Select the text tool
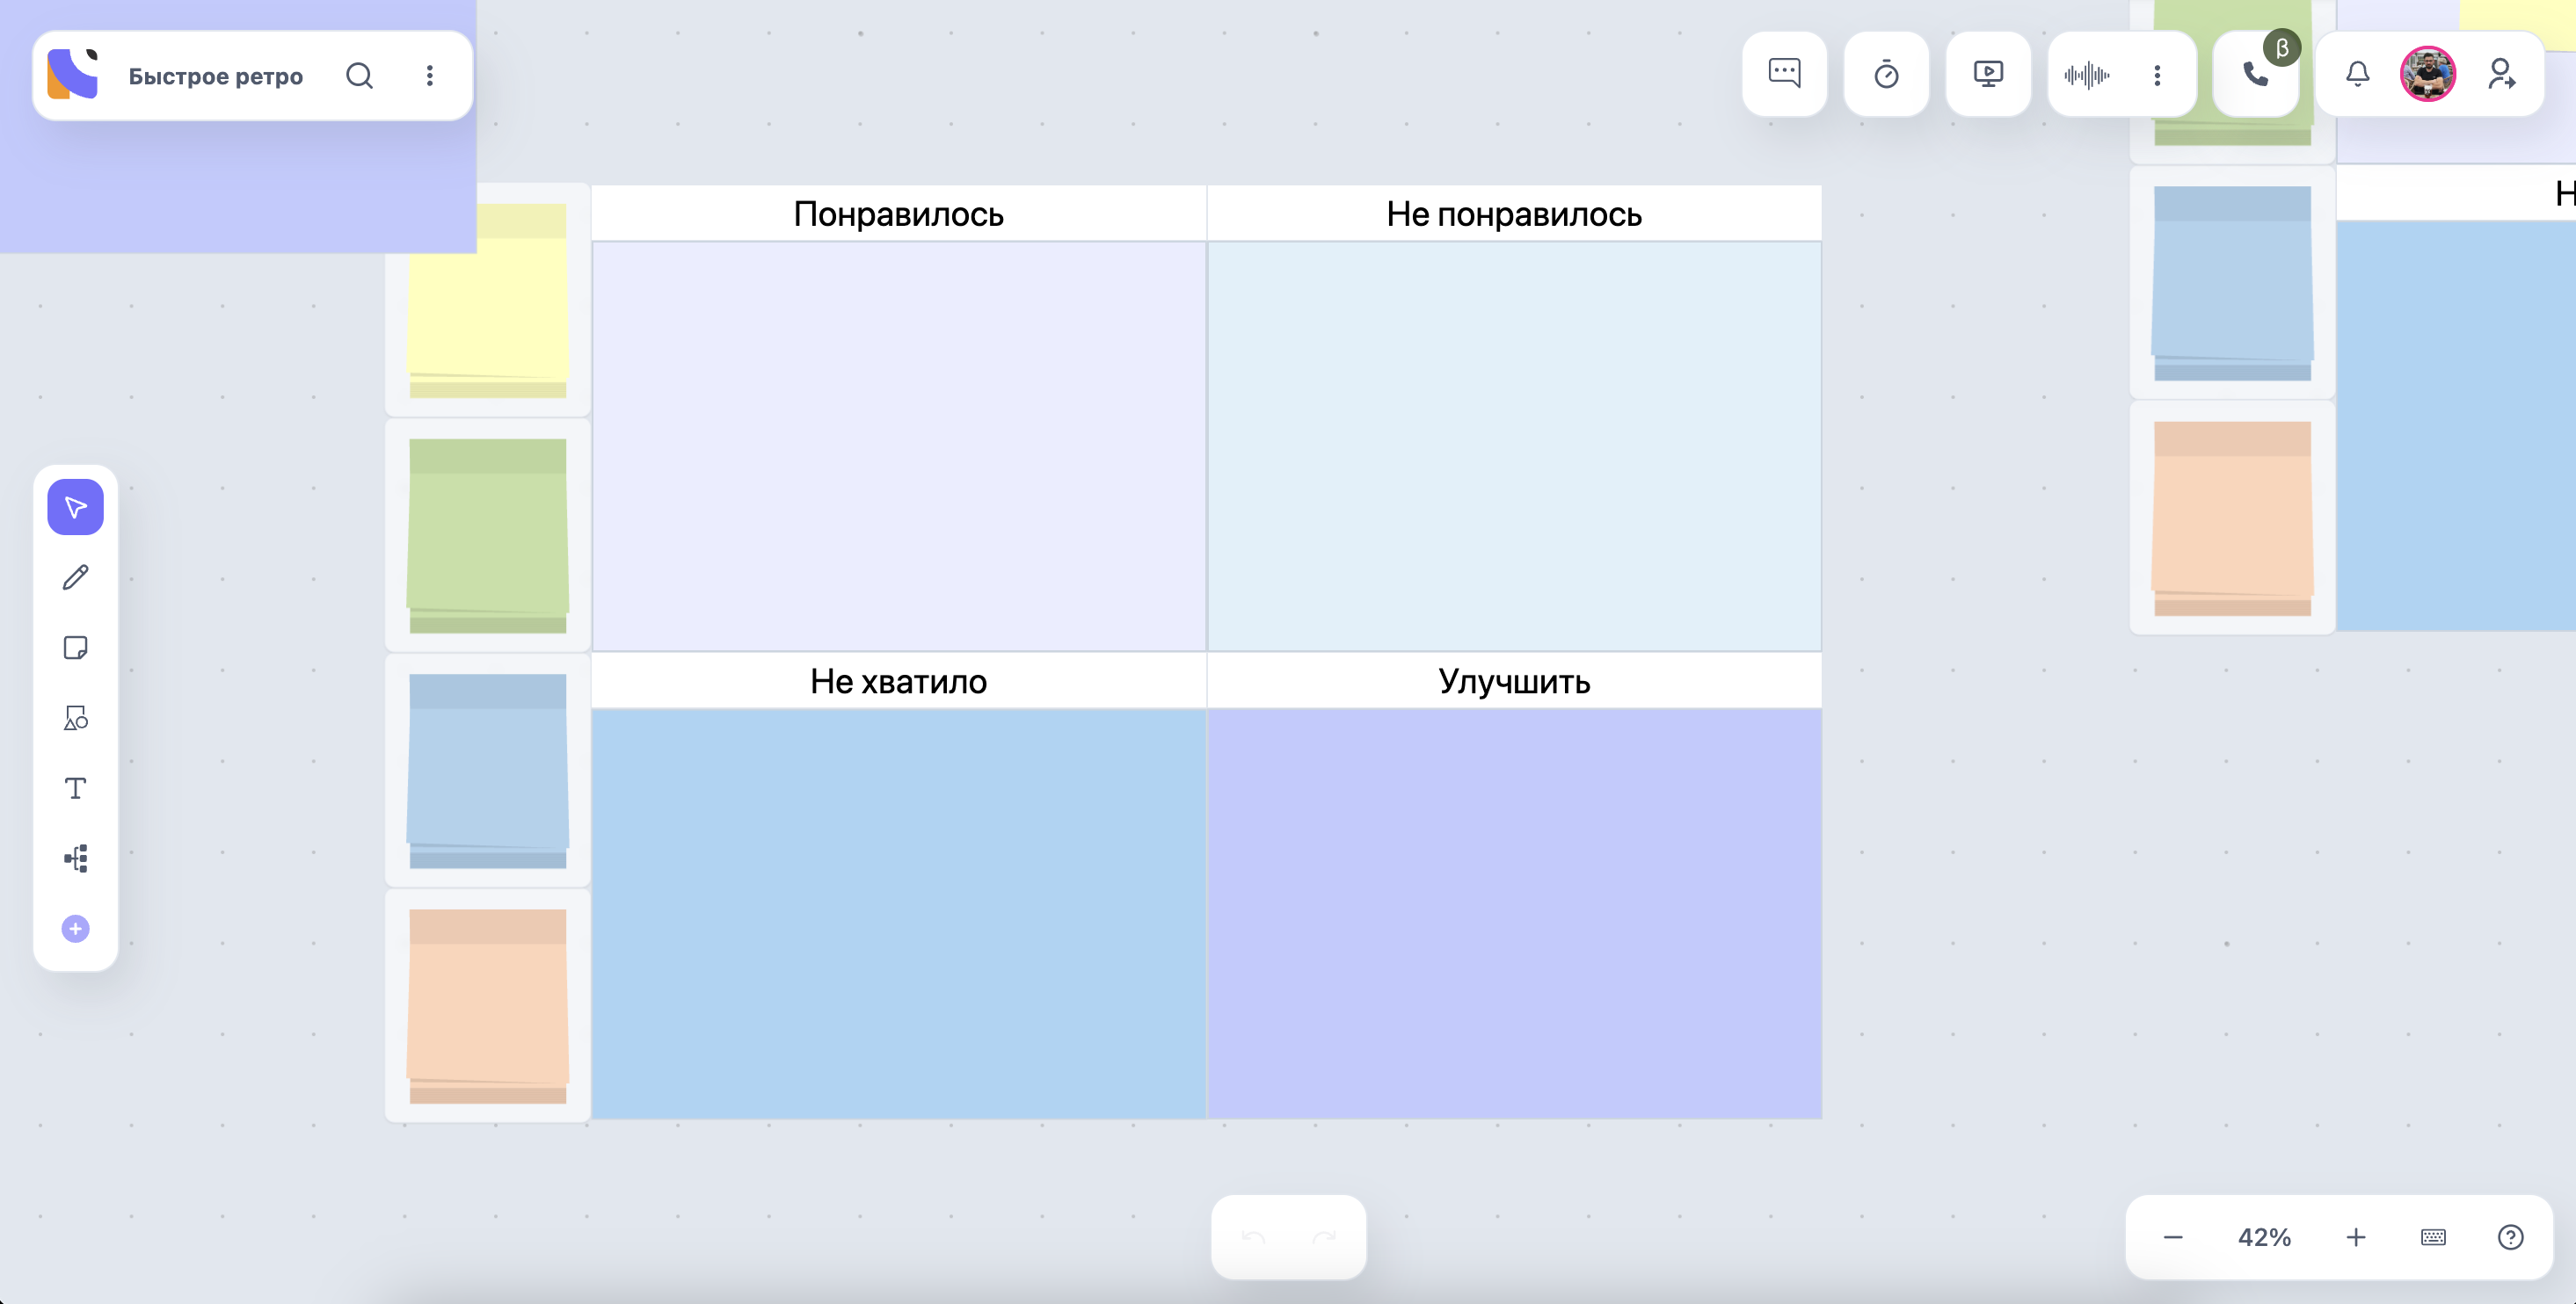 [x=76, y=788]
